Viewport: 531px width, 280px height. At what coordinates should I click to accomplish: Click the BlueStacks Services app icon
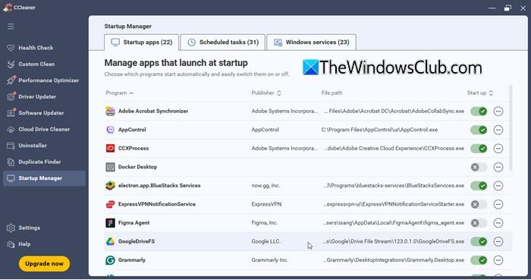click(110, 186)
